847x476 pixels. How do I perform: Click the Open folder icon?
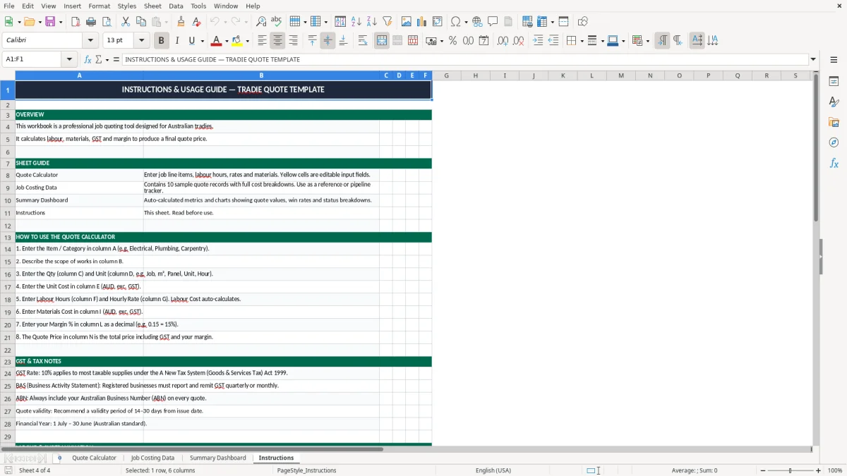[x=28, y=22]
